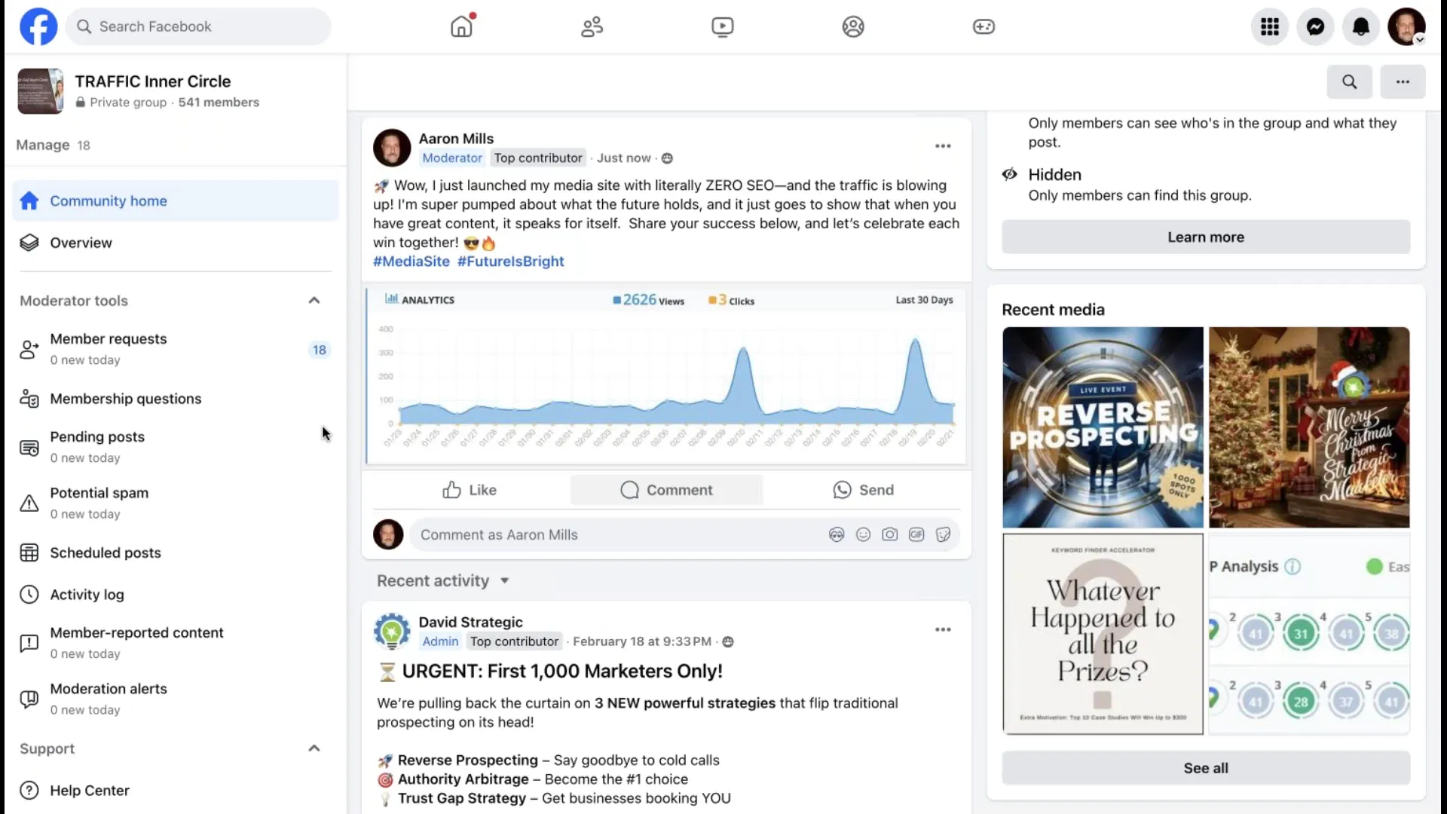This screenshot has height=814, width=1447.
Task: Click the group search magnifier button
Action: (x=1349, y=81)
